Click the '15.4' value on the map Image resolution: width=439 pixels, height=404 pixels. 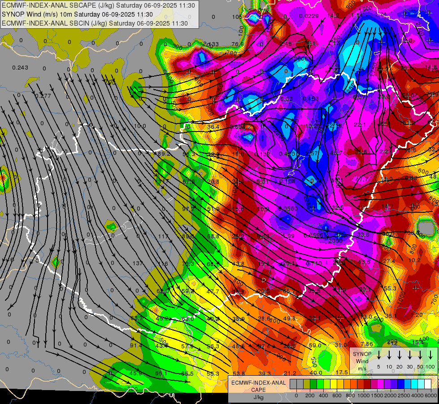[418, 342]
